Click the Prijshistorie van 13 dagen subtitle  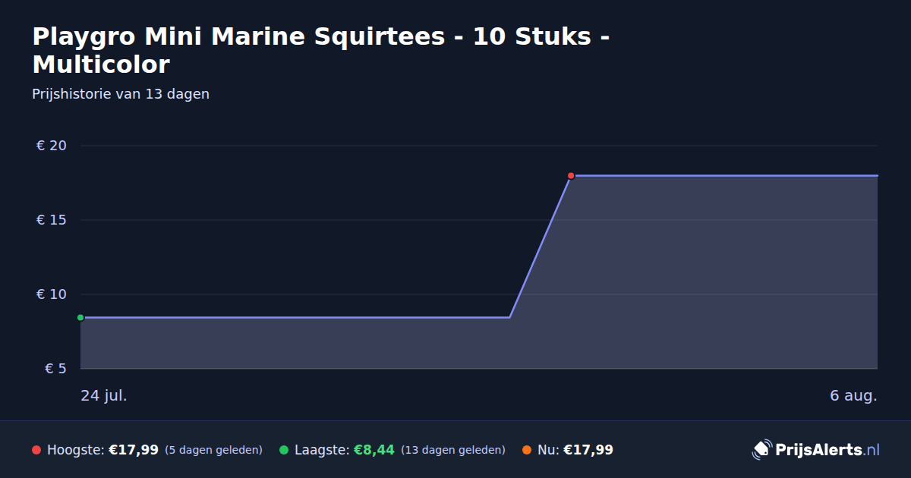pyautogui.click(x=121, y=94)
